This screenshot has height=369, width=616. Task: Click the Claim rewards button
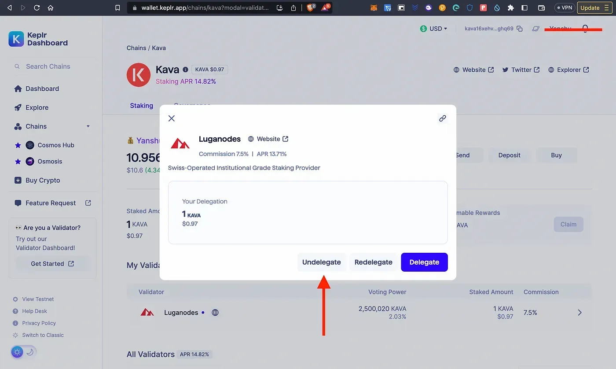(x=568, y=225)
